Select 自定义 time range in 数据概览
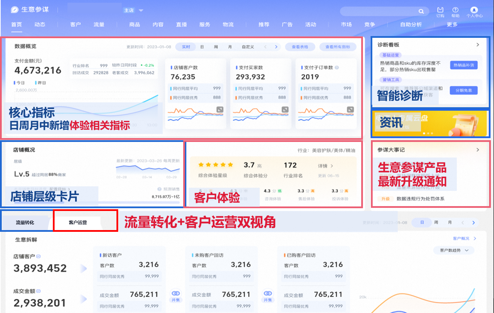 248,47
